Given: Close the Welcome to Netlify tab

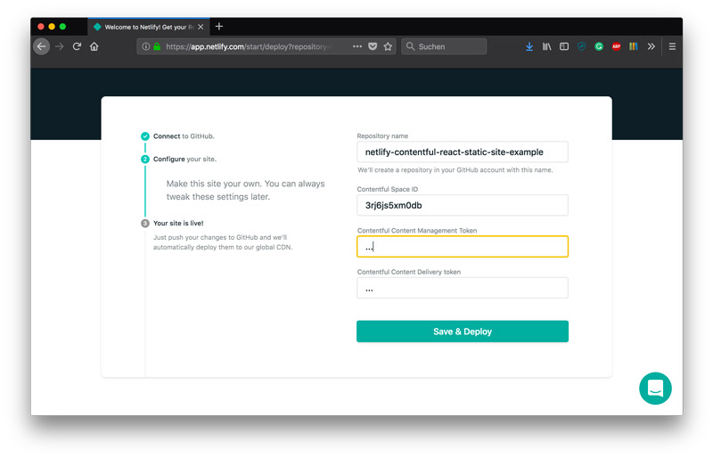Looking at the screenshot, I should pos(201,27).
